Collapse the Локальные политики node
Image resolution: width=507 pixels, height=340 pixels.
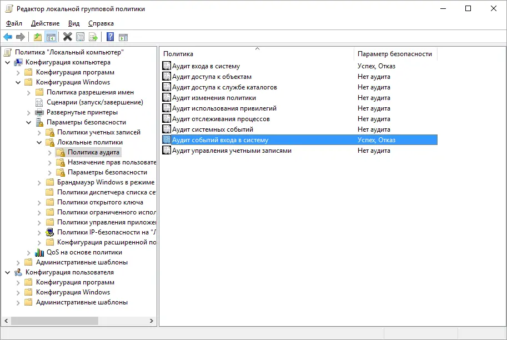pos(39,143)
